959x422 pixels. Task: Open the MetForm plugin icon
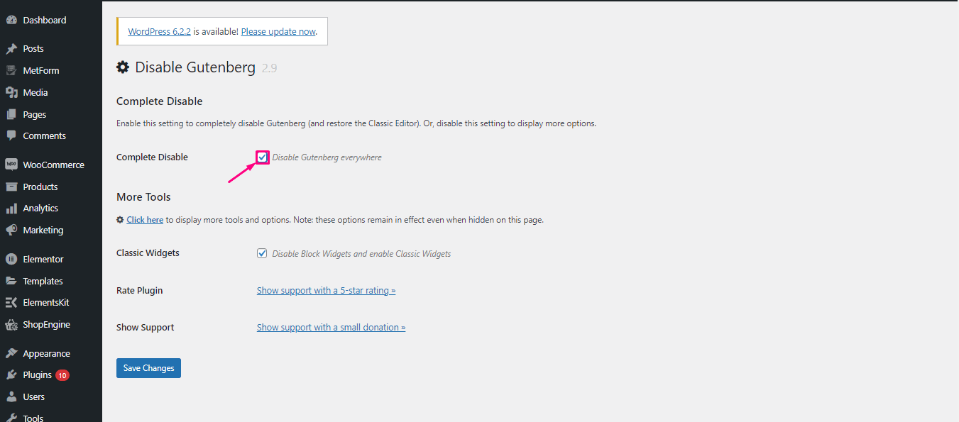point(12,70)
